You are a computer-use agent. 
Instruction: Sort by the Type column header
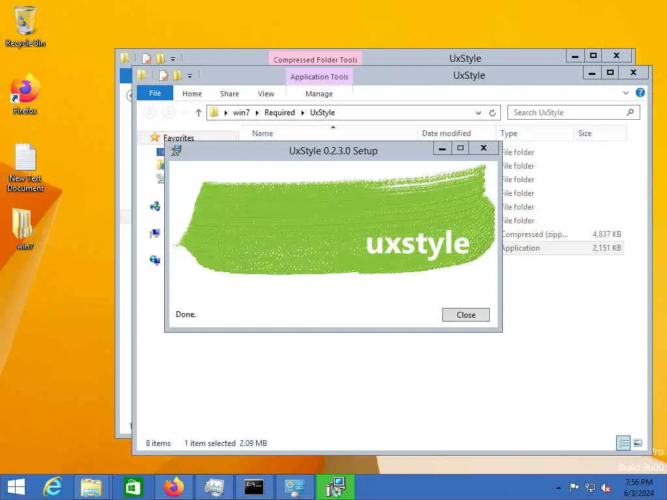(535, 133)
